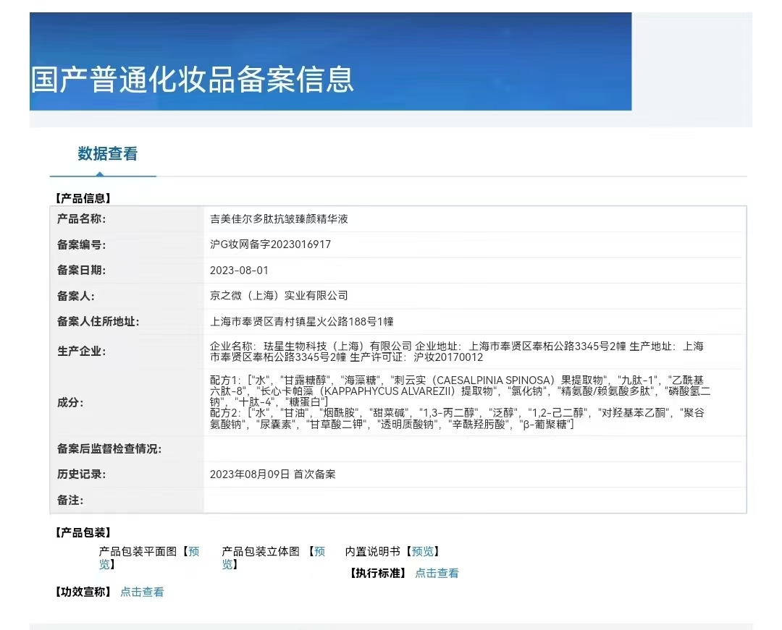Click the filing date 2023-08-01 value
This screenshot has width=782, height=630.
239,271
